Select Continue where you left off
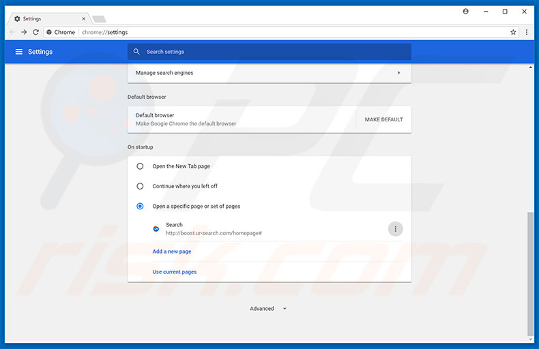The width and height of the screenshot is (539, 349). [140, 186]
